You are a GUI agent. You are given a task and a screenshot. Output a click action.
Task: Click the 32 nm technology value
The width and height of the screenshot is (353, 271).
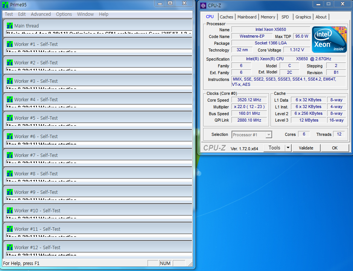pyautogui.click(x=242, y=50)
